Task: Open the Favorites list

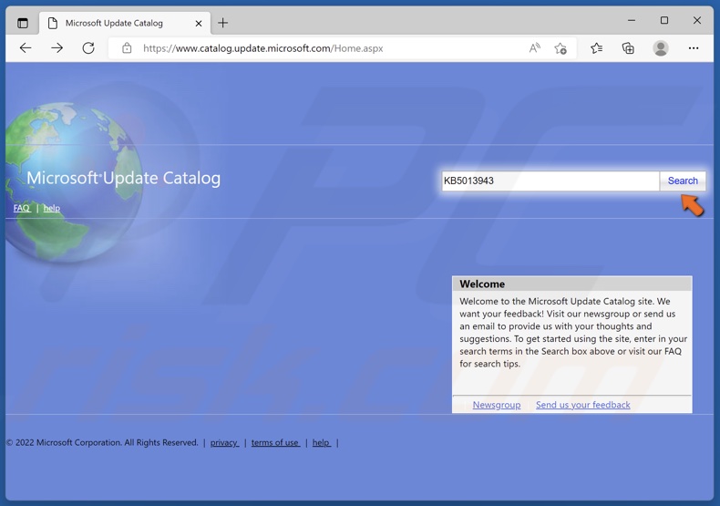Action: click(596, 47)
